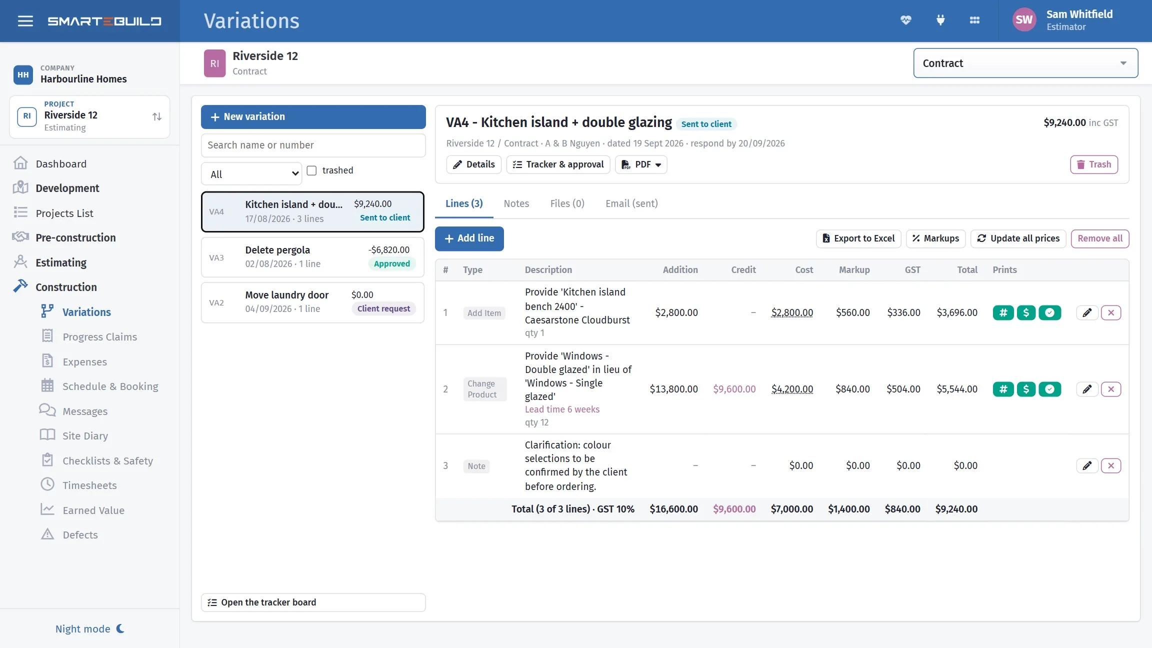1152x648 pixels.
Task: Expand the Pre-construction section in sidebar
Action: [75, 237]
